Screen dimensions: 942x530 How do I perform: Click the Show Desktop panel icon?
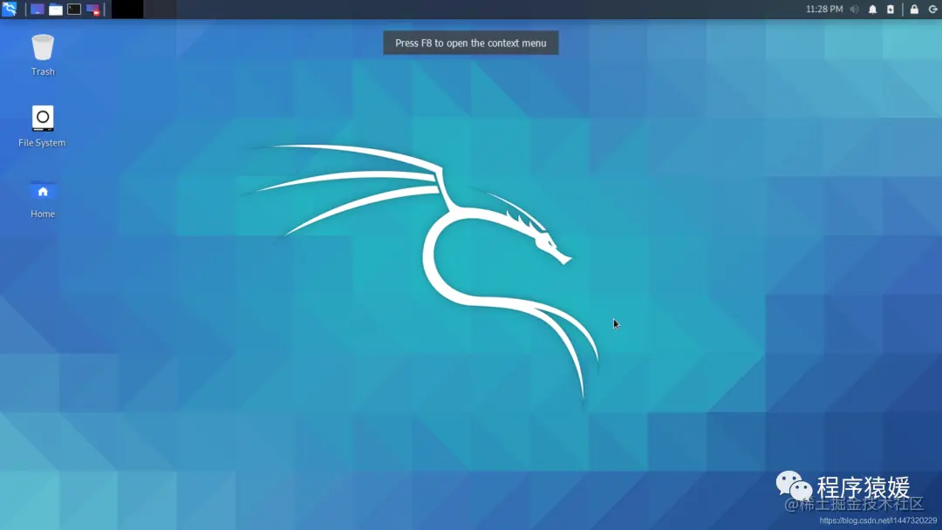coord(38,10)
